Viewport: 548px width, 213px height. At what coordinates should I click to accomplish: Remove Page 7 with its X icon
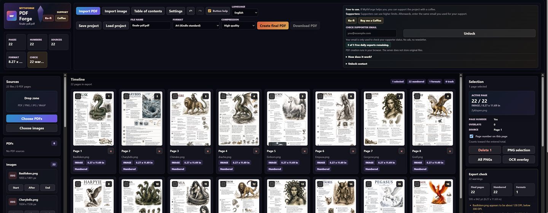(x=401, y=151)
